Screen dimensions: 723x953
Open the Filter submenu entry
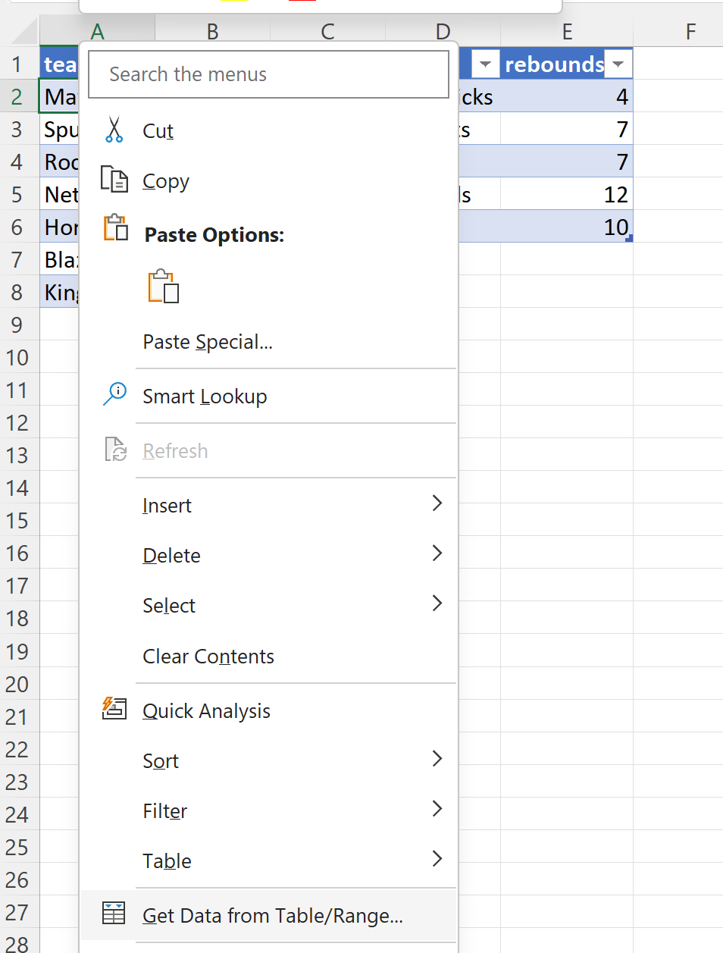coord(164,810)
